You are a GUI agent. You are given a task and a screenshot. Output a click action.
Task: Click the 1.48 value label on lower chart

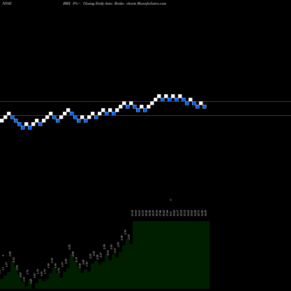(x=31, y=281)
